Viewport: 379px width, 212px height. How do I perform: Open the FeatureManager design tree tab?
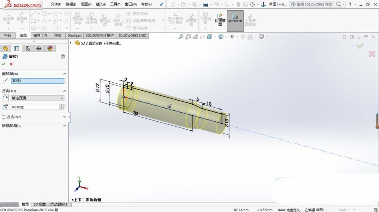click(x=6, y=48)
